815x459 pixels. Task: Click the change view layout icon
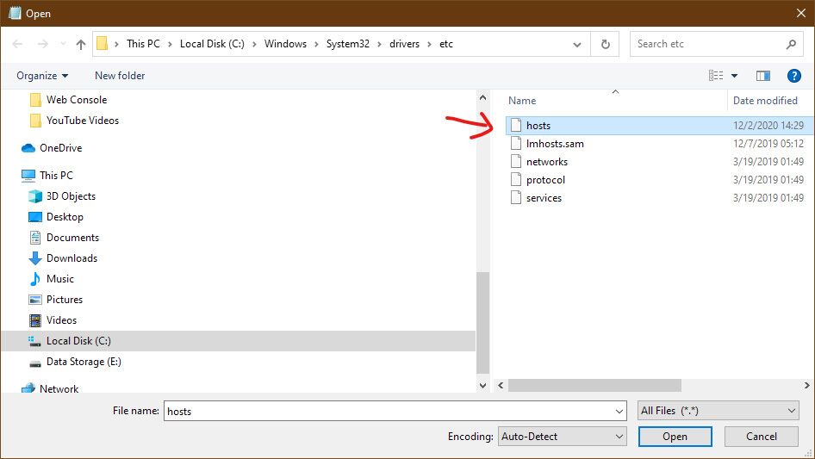pyautogui.click(x=716, y=76)
